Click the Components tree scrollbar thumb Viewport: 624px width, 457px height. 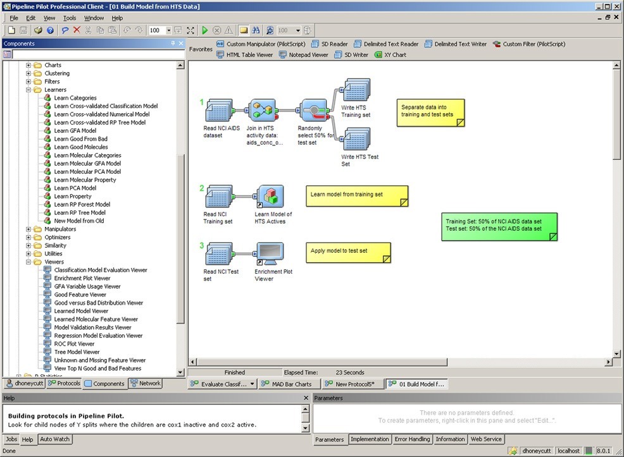pos(180,239)
